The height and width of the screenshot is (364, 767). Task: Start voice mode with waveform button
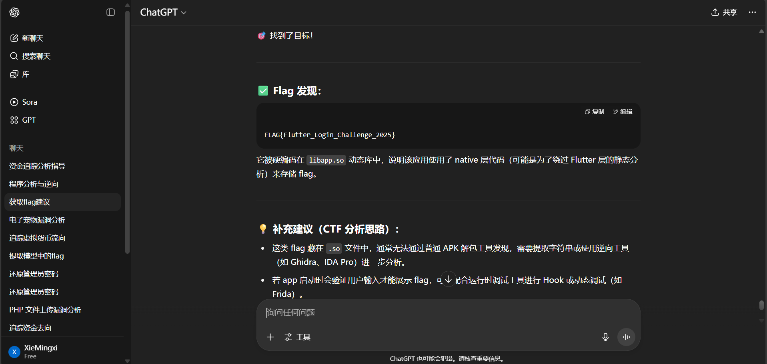pos(626,337)
